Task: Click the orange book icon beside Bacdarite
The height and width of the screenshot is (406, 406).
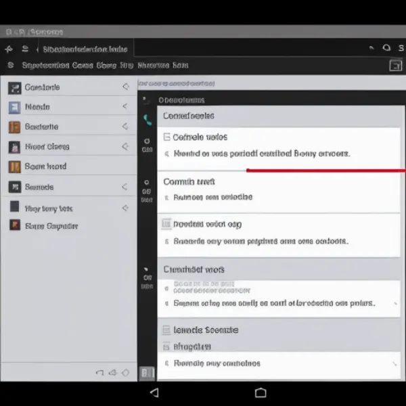Action: [14, 127]
